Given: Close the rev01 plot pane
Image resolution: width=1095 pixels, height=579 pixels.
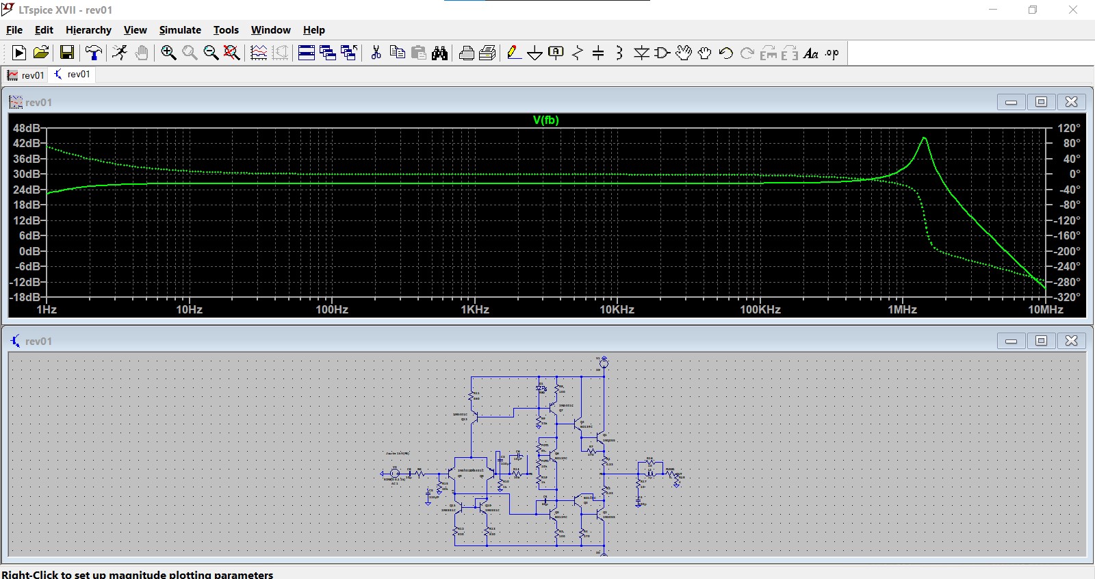Looking at the screenshot, I should pyautogui.click(x=1072, y=102).
